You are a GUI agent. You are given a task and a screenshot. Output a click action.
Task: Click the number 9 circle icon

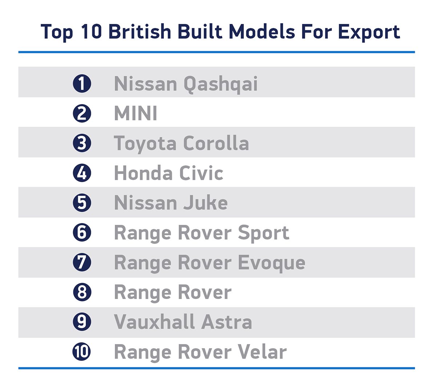click(82, 322)
